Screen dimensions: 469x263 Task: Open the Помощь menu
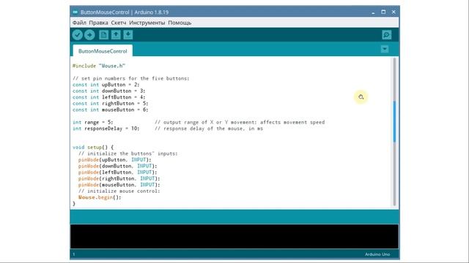coord(180,23)
